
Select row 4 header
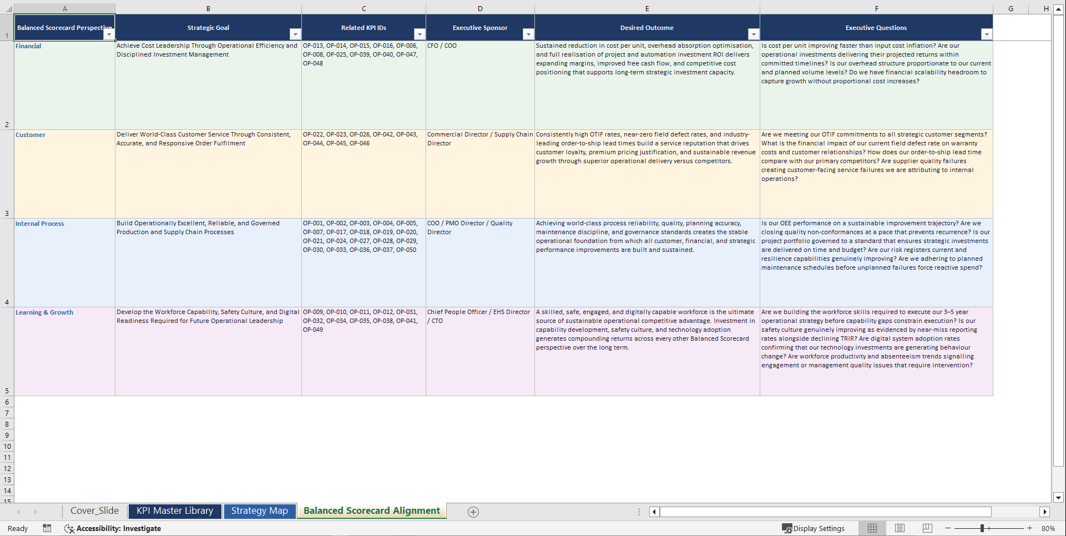point(7,263)
